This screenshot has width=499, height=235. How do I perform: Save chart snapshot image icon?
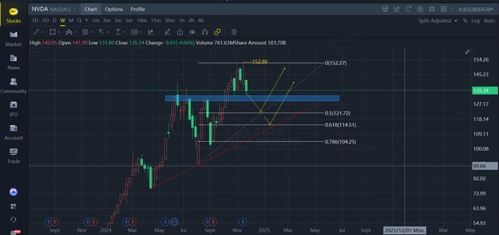[x=385, y=9]
